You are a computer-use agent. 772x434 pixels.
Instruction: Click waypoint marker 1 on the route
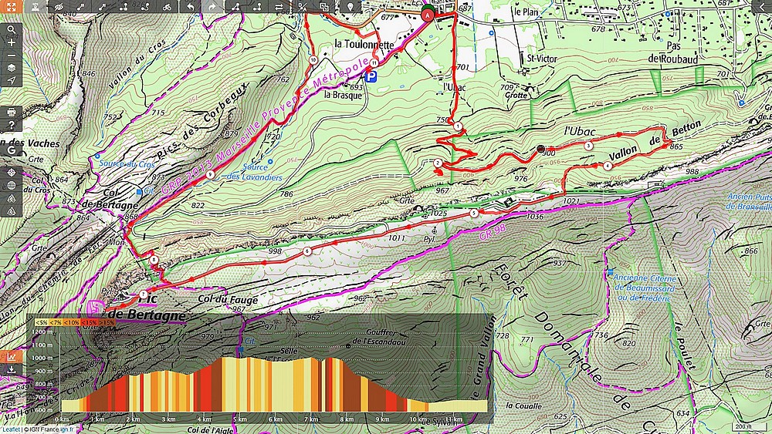click(x=458, y=126)
